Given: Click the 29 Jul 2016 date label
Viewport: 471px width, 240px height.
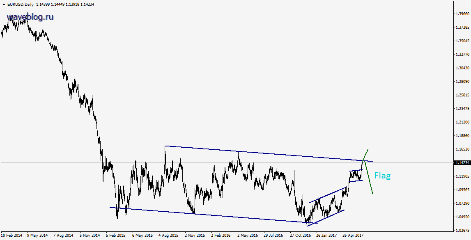Looking at the screenshot, I should pyautogui.click(x=273, y=236).
